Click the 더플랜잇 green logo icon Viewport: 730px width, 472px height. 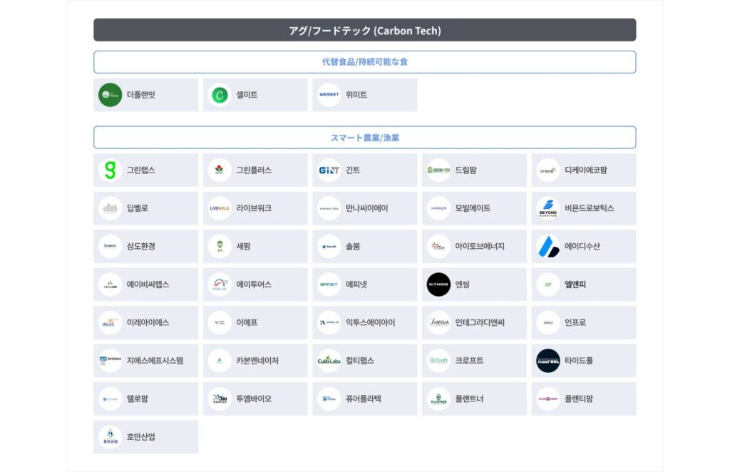110,95
